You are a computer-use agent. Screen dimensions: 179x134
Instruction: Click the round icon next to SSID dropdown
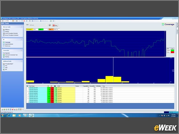tap(50, 25)
